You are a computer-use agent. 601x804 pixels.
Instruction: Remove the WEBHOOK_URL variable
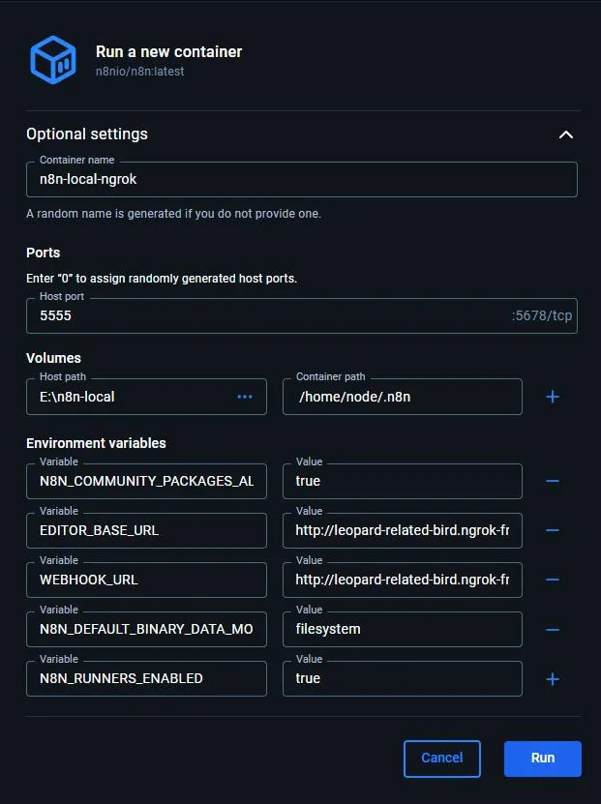pyautogui.click(x=553, y=580)
